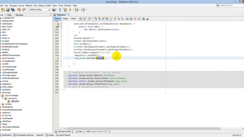Click the Comment icon in editor toolbar

(144, 19)
